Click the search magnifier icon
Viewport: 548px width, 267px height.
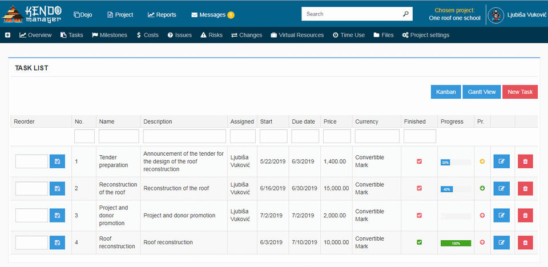click(405, 14)
